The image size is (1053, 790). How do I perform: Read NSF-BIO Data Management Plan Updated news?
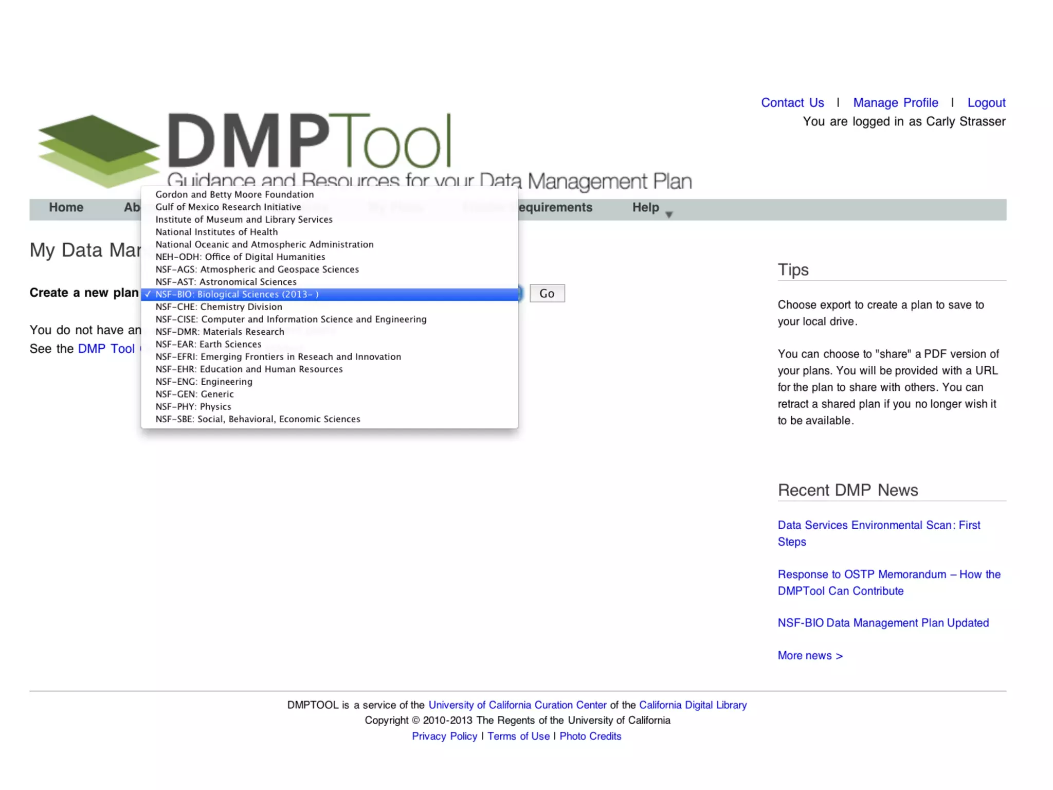point(883,623)
